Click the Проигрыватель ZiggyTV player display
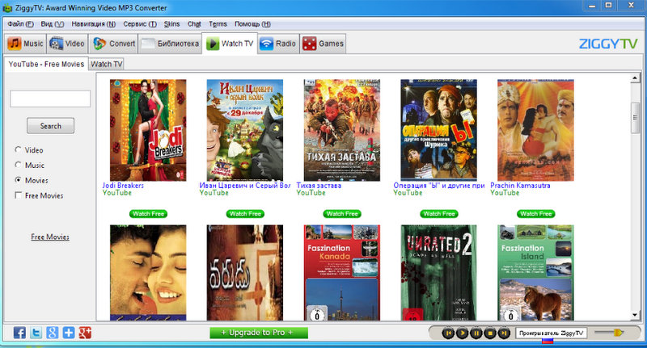 click(x=551, y=333)
